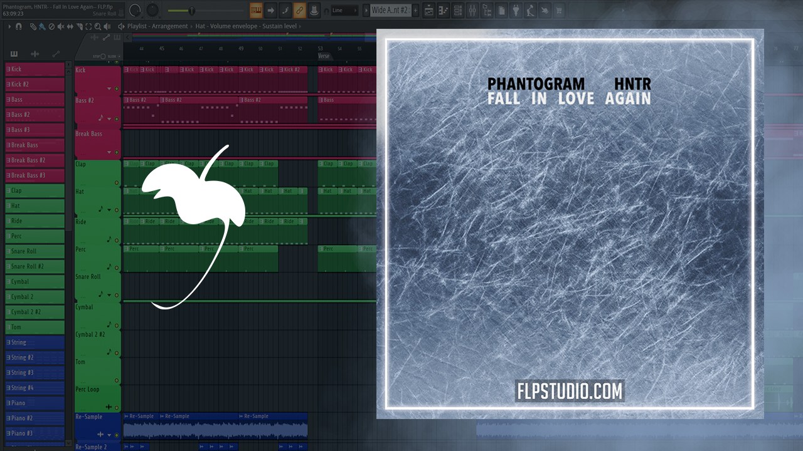Viewport: 803px width, 451px height.
Task: Toggle mute LED on the Clap track
Action: pyautogui.click(x=116, y=183)
